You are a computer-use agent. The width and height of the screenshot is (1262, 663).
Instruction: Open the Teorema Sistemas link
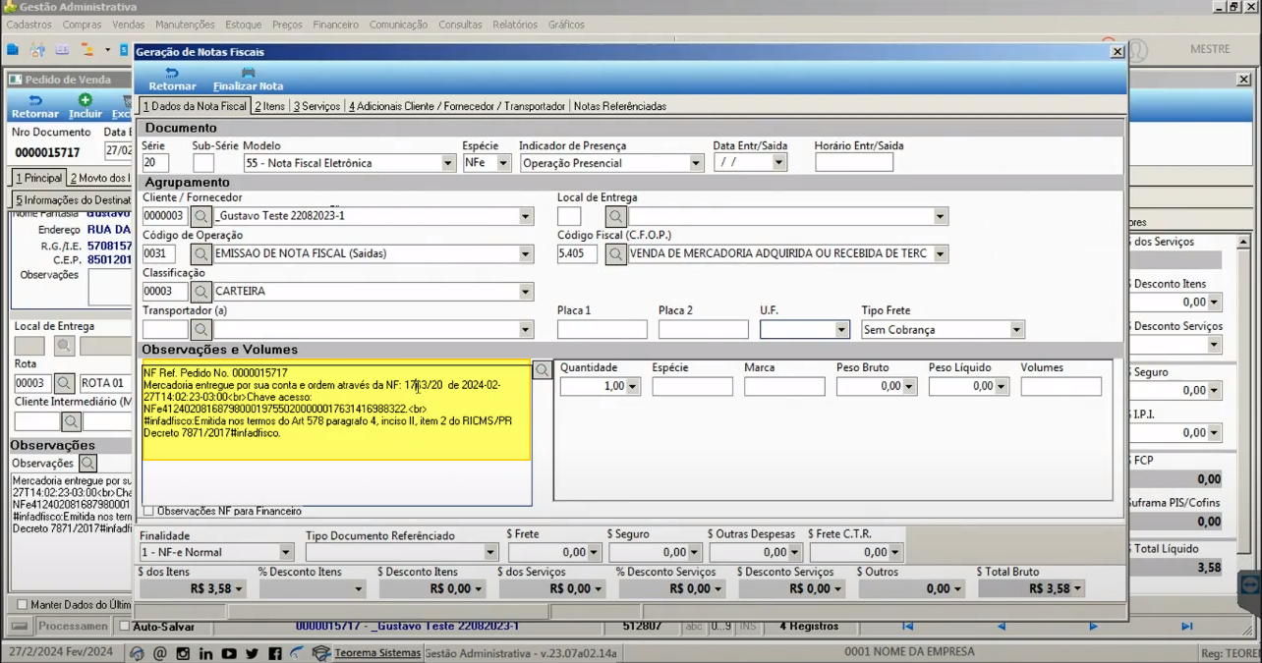[377, 653]
